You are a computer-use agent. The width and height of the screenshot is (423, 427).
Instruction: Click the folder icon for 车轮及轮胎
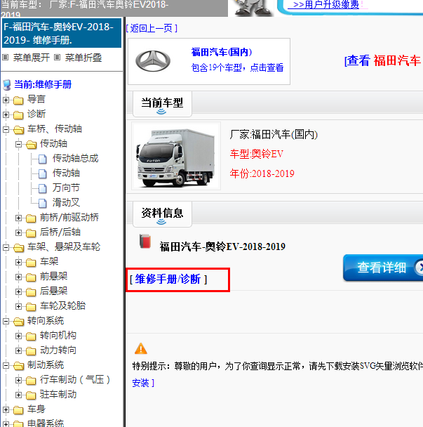(x=31, y=307)
